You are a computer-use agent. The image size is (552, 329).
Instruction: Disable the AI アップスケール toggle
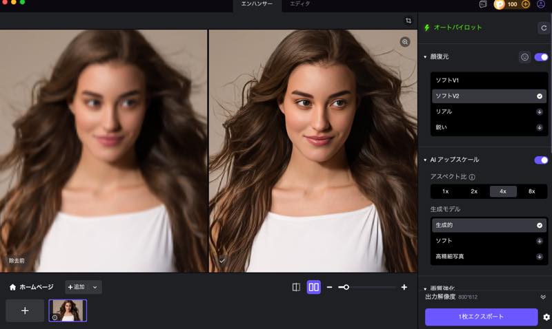point(541,160)
